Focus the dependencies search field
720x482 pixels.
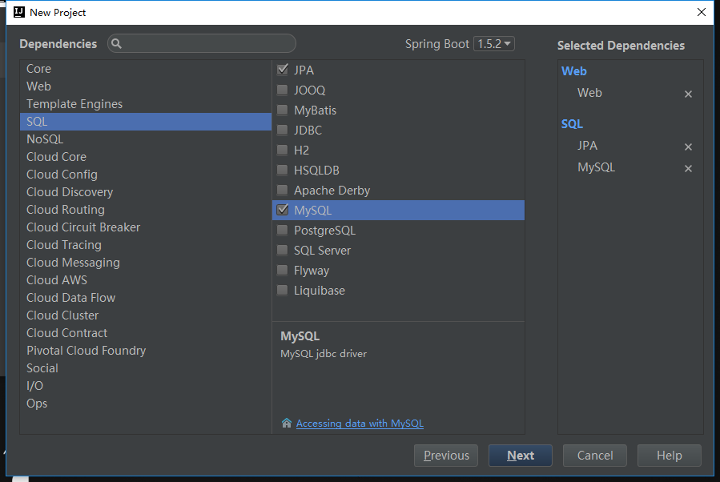pos(202,43)
